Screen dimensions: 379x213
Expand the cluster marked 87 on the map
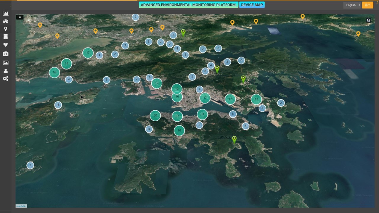click(177, 116)
